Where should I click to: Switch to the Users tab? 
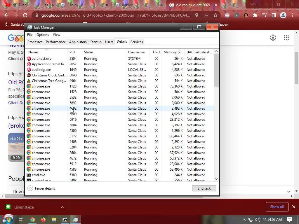point(109,42)
